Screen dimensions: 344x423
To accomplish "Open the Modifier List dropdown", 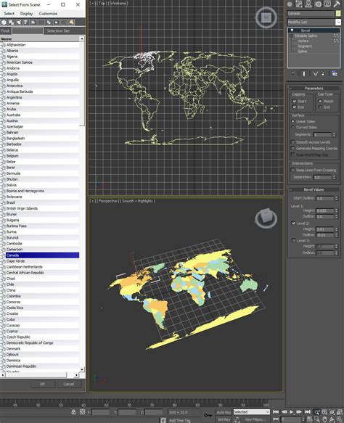I will 337,22.
